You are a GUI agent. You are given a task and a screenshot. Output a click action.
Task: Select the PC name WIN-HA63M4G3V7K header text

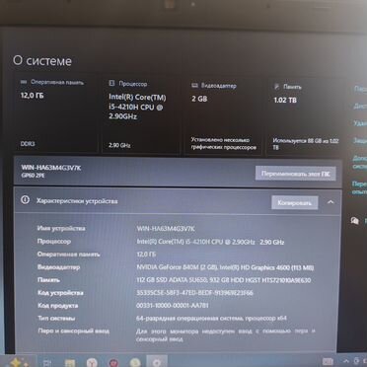(51, 168)
